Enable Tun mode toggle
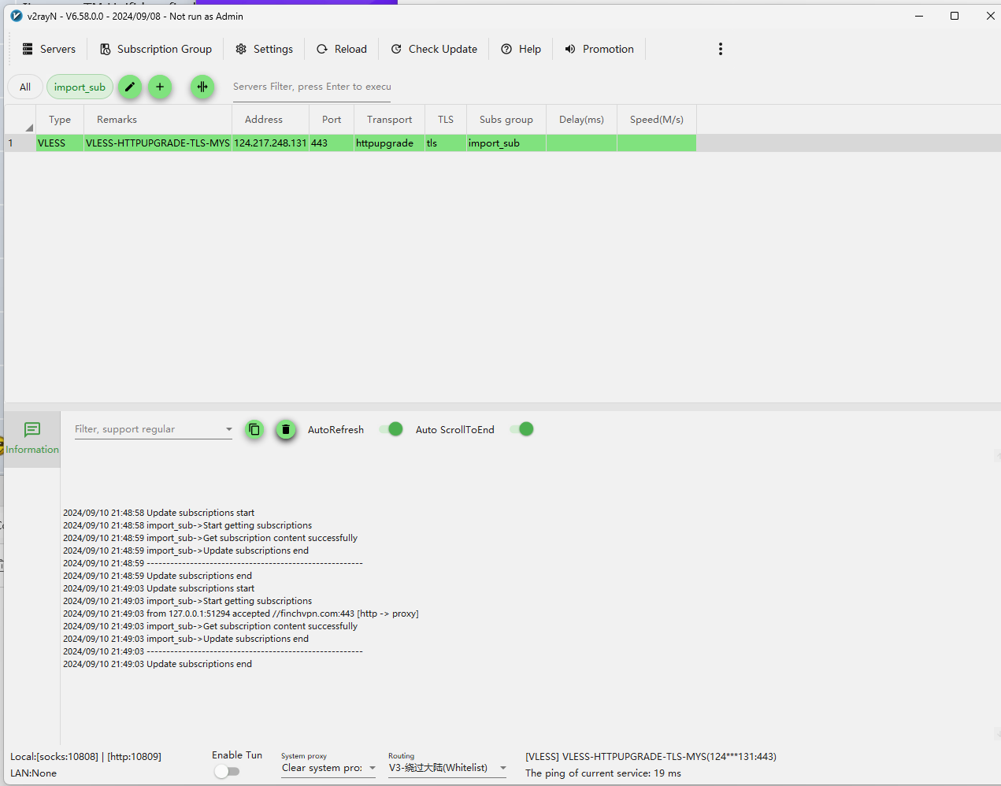The height and width of the screenshot is (786, 1001). [227, 771]
